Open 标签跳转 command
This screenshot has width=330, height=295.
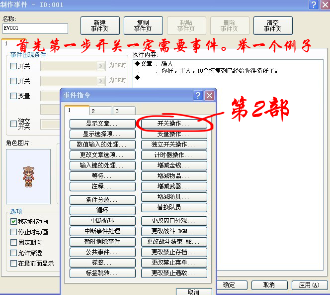pyautogui.click(x=102, y=273)
